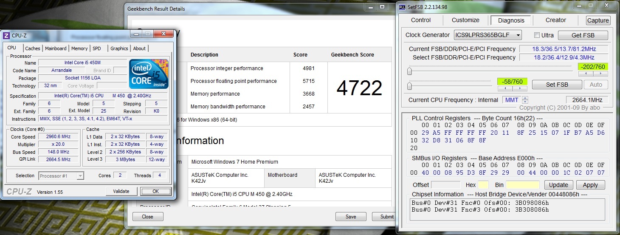Click the MMT field next to Internal
The height and width of the screenshot is (235, 620).
512,100
